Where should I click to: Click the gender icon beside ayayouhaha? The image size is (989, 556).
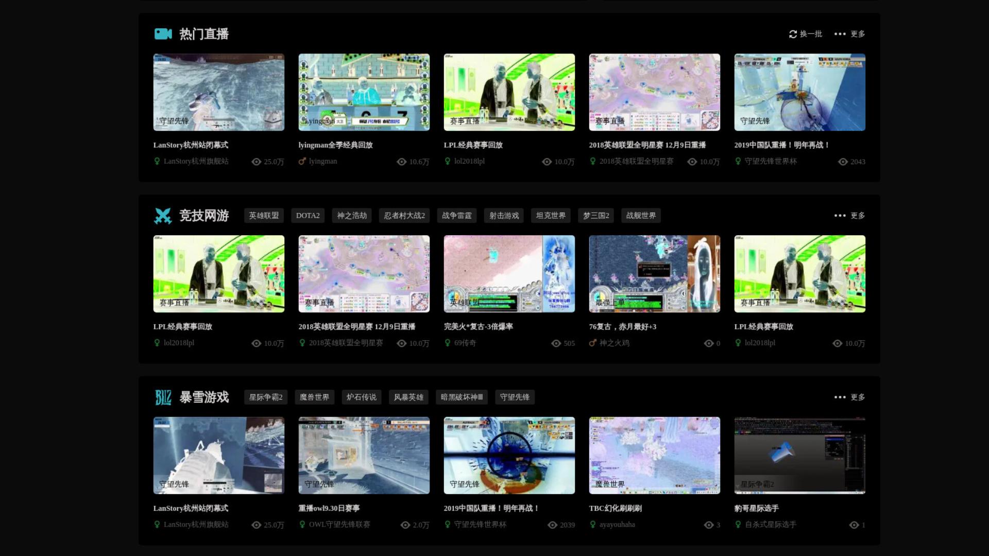(593, 525)
